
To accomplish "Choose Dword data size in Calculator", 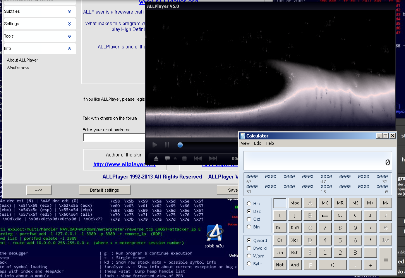I will pyautogui.click(x=257, y=248).
